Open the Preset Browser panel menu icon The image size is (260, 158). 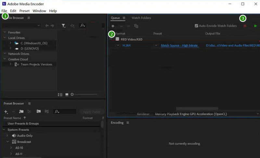pos(29,103)
